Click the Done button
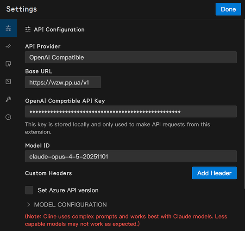245x231 pixels. [x=228, y=9]
